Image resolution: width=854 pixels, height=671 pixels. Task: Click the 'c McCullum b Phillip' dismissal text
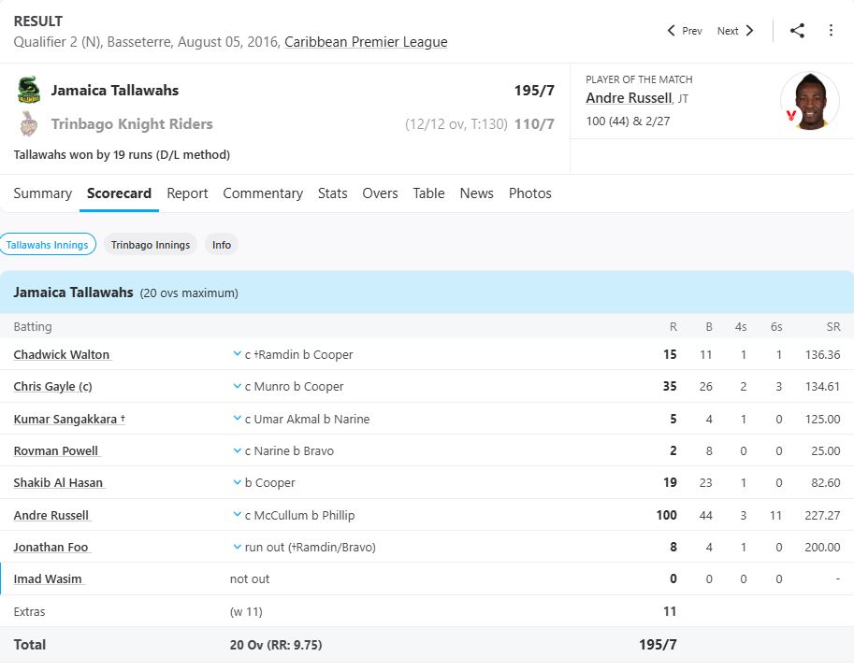click(x=299, y=515)
